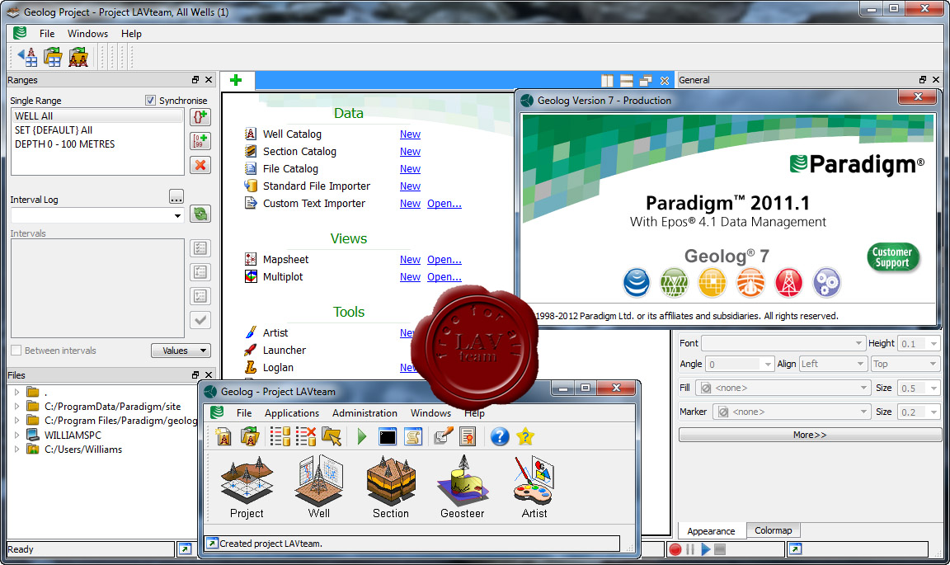Delete the selected range with red X
This screenshot has height=565, width=950.
[x=200, y=165]
